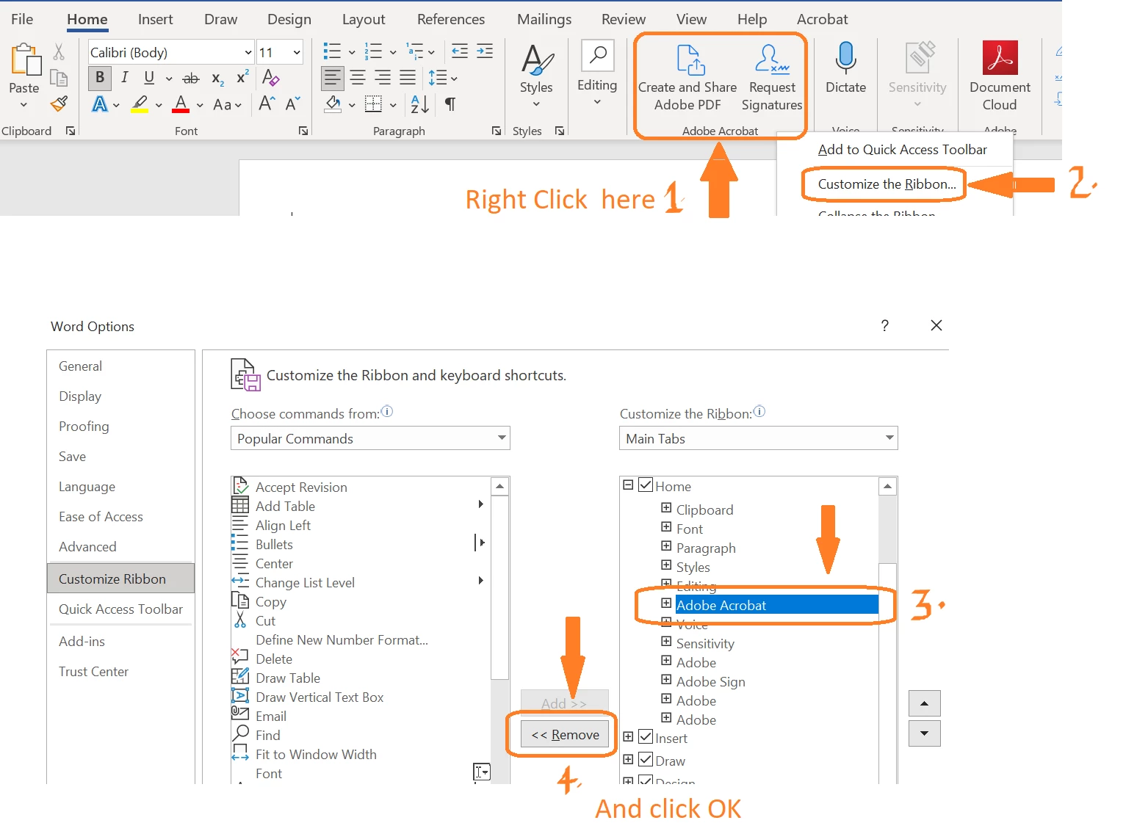Justify text in Paragraph group
This screenshot has width=1137, height=834.
click(x=408, y=78)
